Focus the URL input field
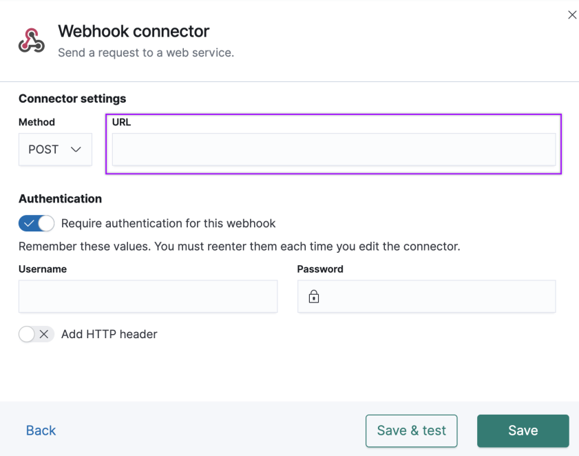The width and height of the screenshot is (579, 456). pos(334,149)
